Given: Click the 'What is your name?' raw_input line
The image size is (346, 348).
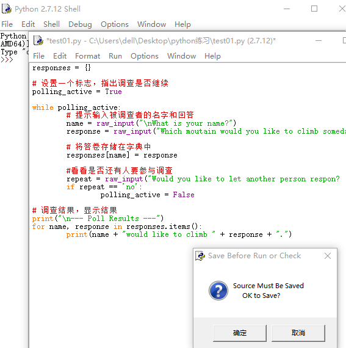Looking at the screenshot, I should pyautogui.click(x=151, y=123).
